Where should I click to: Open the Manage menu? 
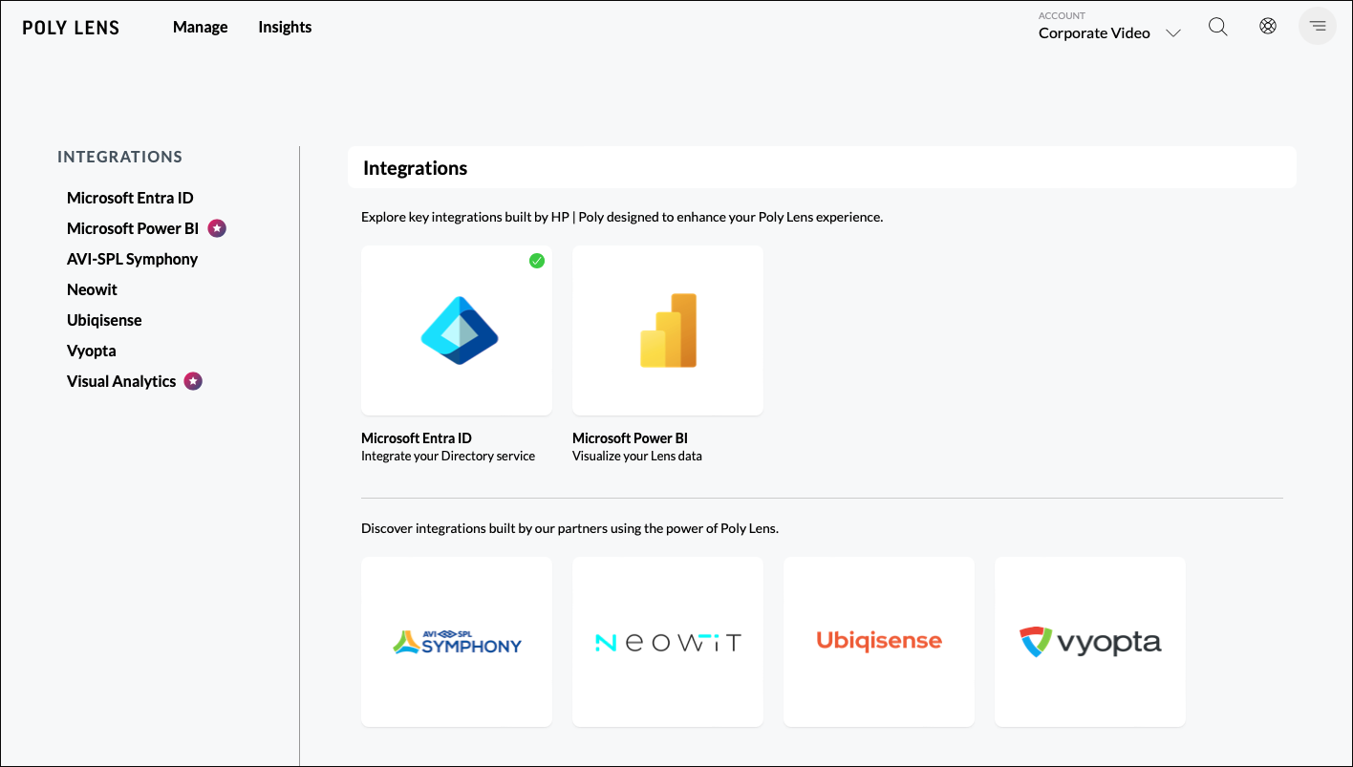pyautogui.click(x=200, y=27)
